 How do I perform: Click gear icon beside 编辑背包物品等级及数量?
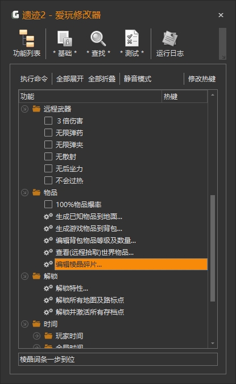(48, 240)
